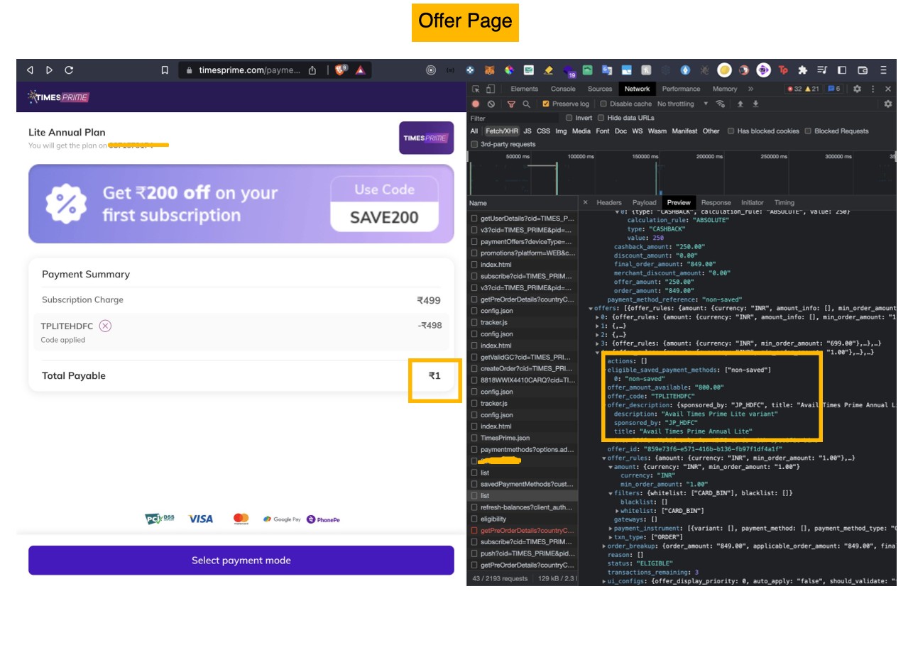Open DevTools three-dot customize menu
The image size is (913, 645).
tap(873, 89)
